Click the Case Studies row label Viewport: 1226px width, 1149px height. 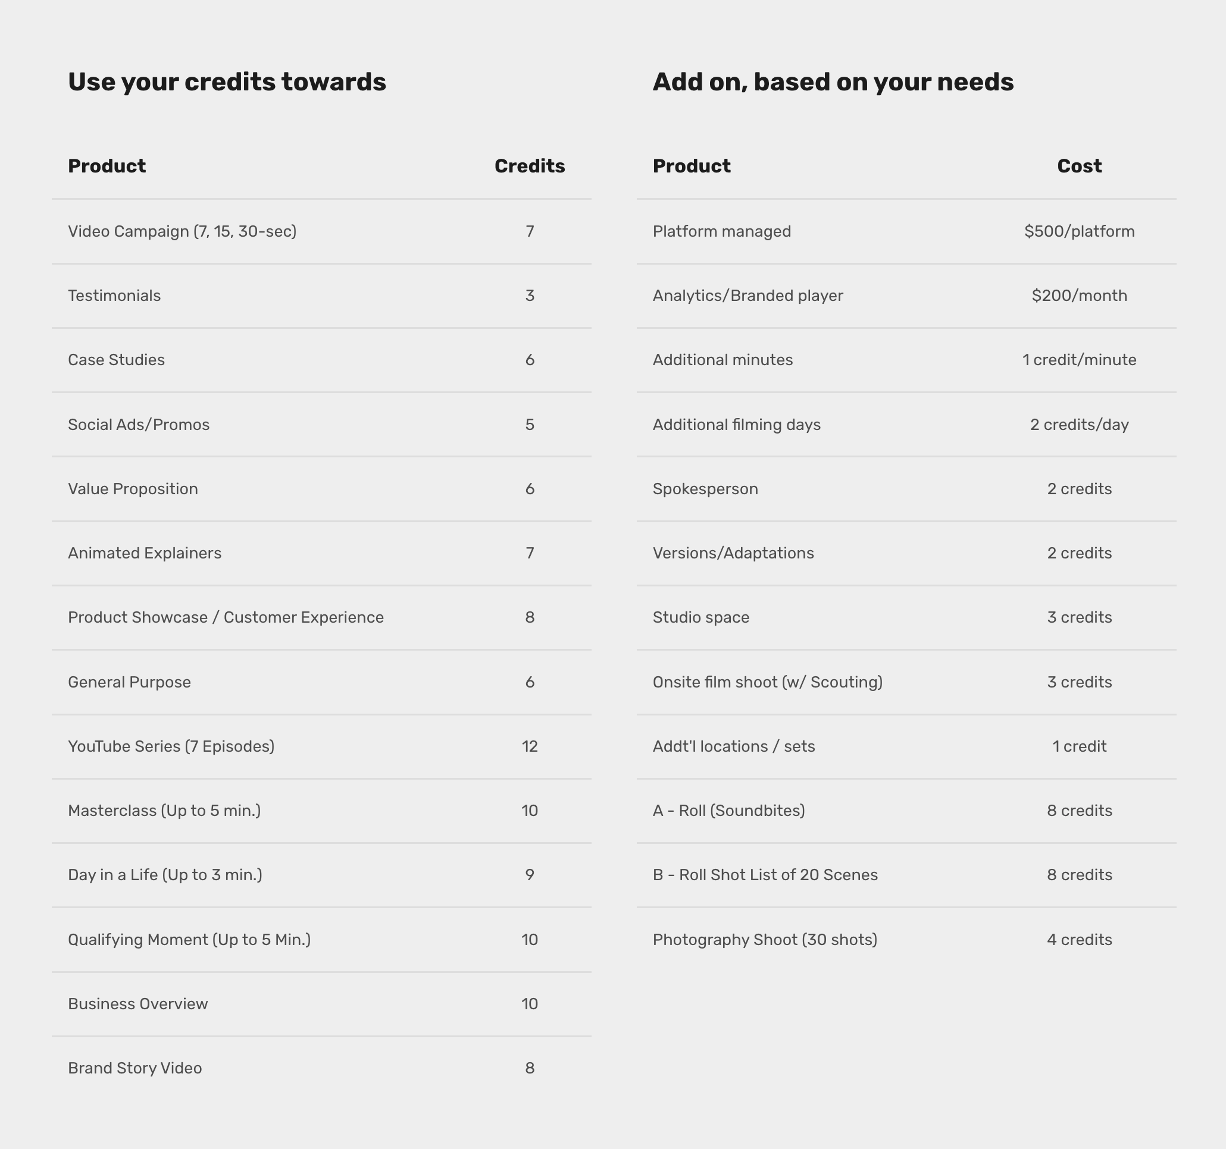[x=116, y=360]
